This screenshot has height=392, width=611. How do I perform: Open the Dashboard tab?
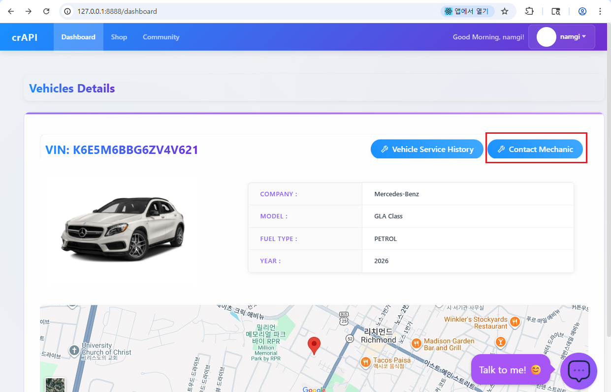click(x=78, y=37)
